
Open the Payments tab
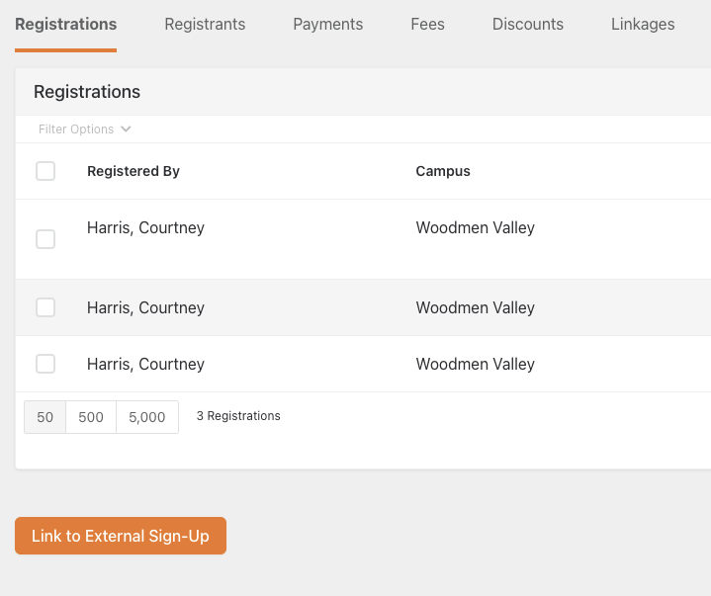[327, 24]
